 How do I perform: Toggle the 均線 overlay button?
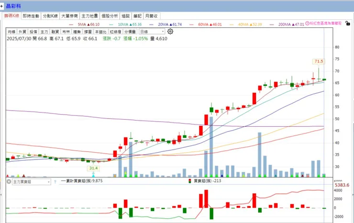pos(11,32)
